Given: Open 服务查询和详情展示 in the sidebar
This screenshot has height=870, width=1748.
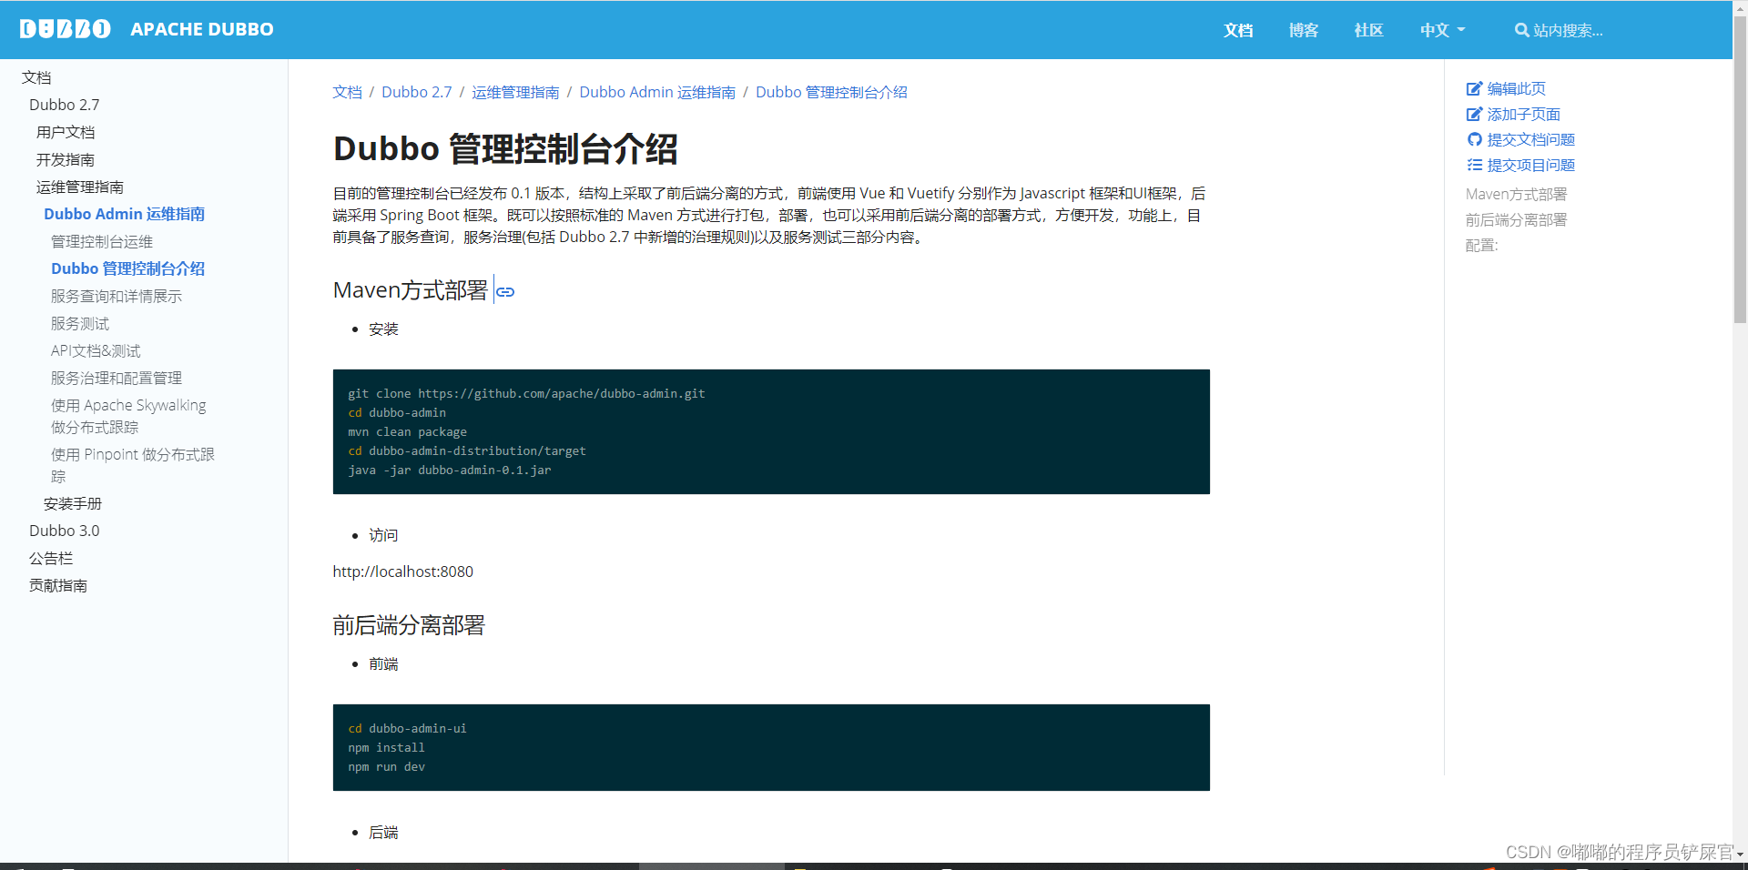Looking at the screenshot, I should coord(117,296).
